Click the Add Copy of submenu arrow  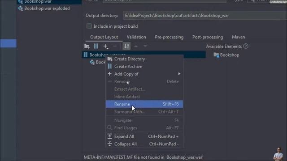(x=179, y=74)
